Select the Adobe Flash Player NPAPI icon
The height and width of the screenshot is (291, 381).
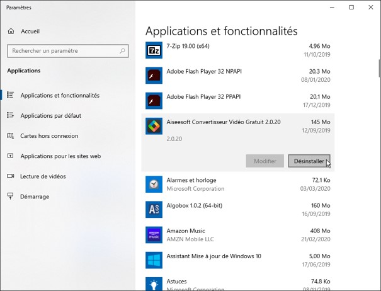154,76
